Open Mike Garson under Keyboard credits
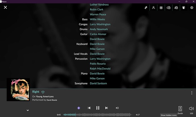Viewport: 196px width, 117px height. [97, 49]
